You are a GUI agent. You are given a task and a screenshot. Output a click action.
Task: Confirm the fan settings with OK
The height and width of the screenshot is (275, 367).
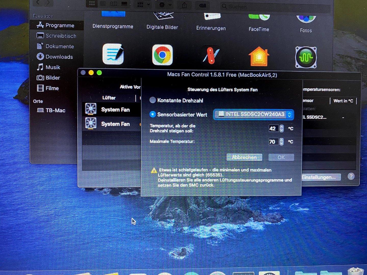[281, 157]
